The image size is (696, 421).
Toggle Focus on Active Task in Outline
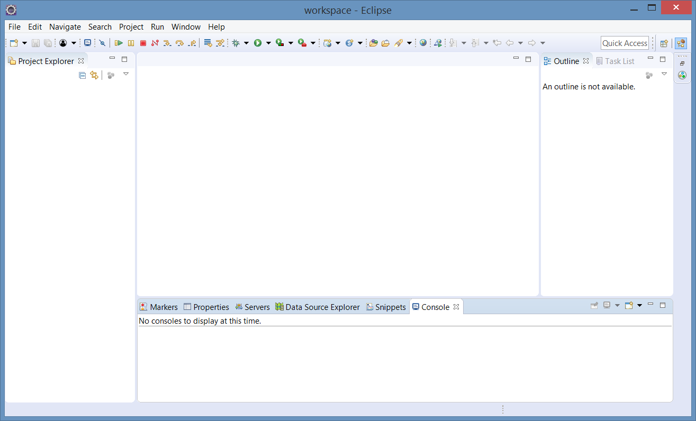pos(649,76)
